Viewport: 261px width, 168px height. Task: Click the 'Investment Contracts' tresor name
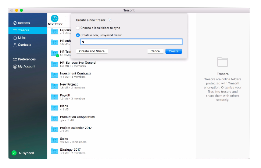76,73
